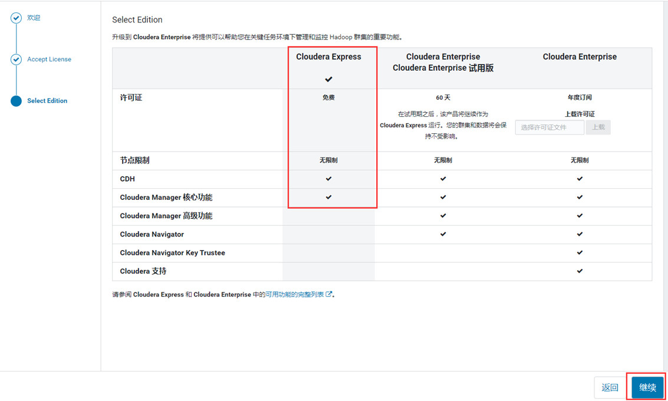Image resolution: width=668 pixels, height=401 pixels.
Task: Click the 60 天 trial duration text
Action: point(443,97)
